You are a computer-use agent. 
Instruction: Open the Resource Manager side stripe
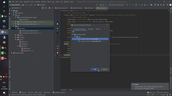(10, 23)
